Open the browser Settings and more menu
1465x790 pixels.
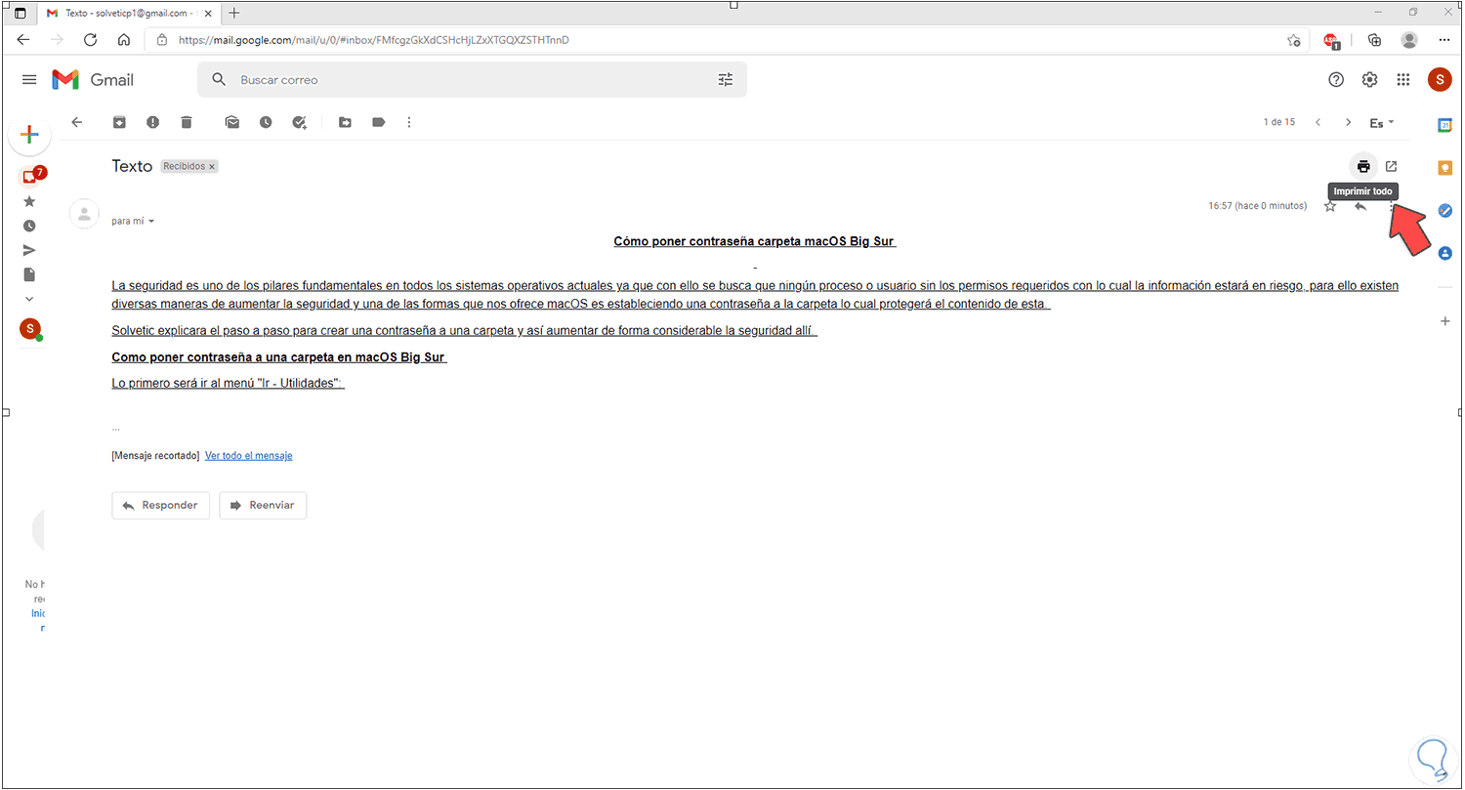point(1444,40)
